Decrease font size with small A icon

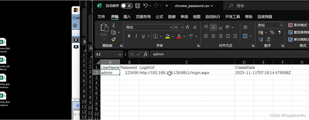195,27
